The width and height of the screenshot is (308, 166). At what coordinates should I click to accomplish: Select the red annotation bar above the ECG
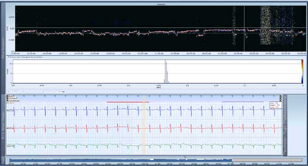128,102
